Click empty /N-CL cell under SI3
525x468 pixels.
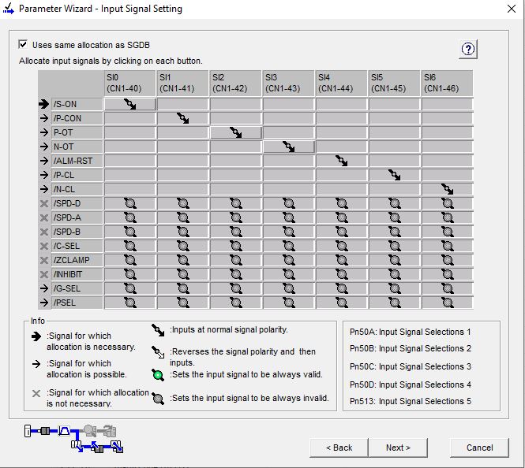coord(289,189)
